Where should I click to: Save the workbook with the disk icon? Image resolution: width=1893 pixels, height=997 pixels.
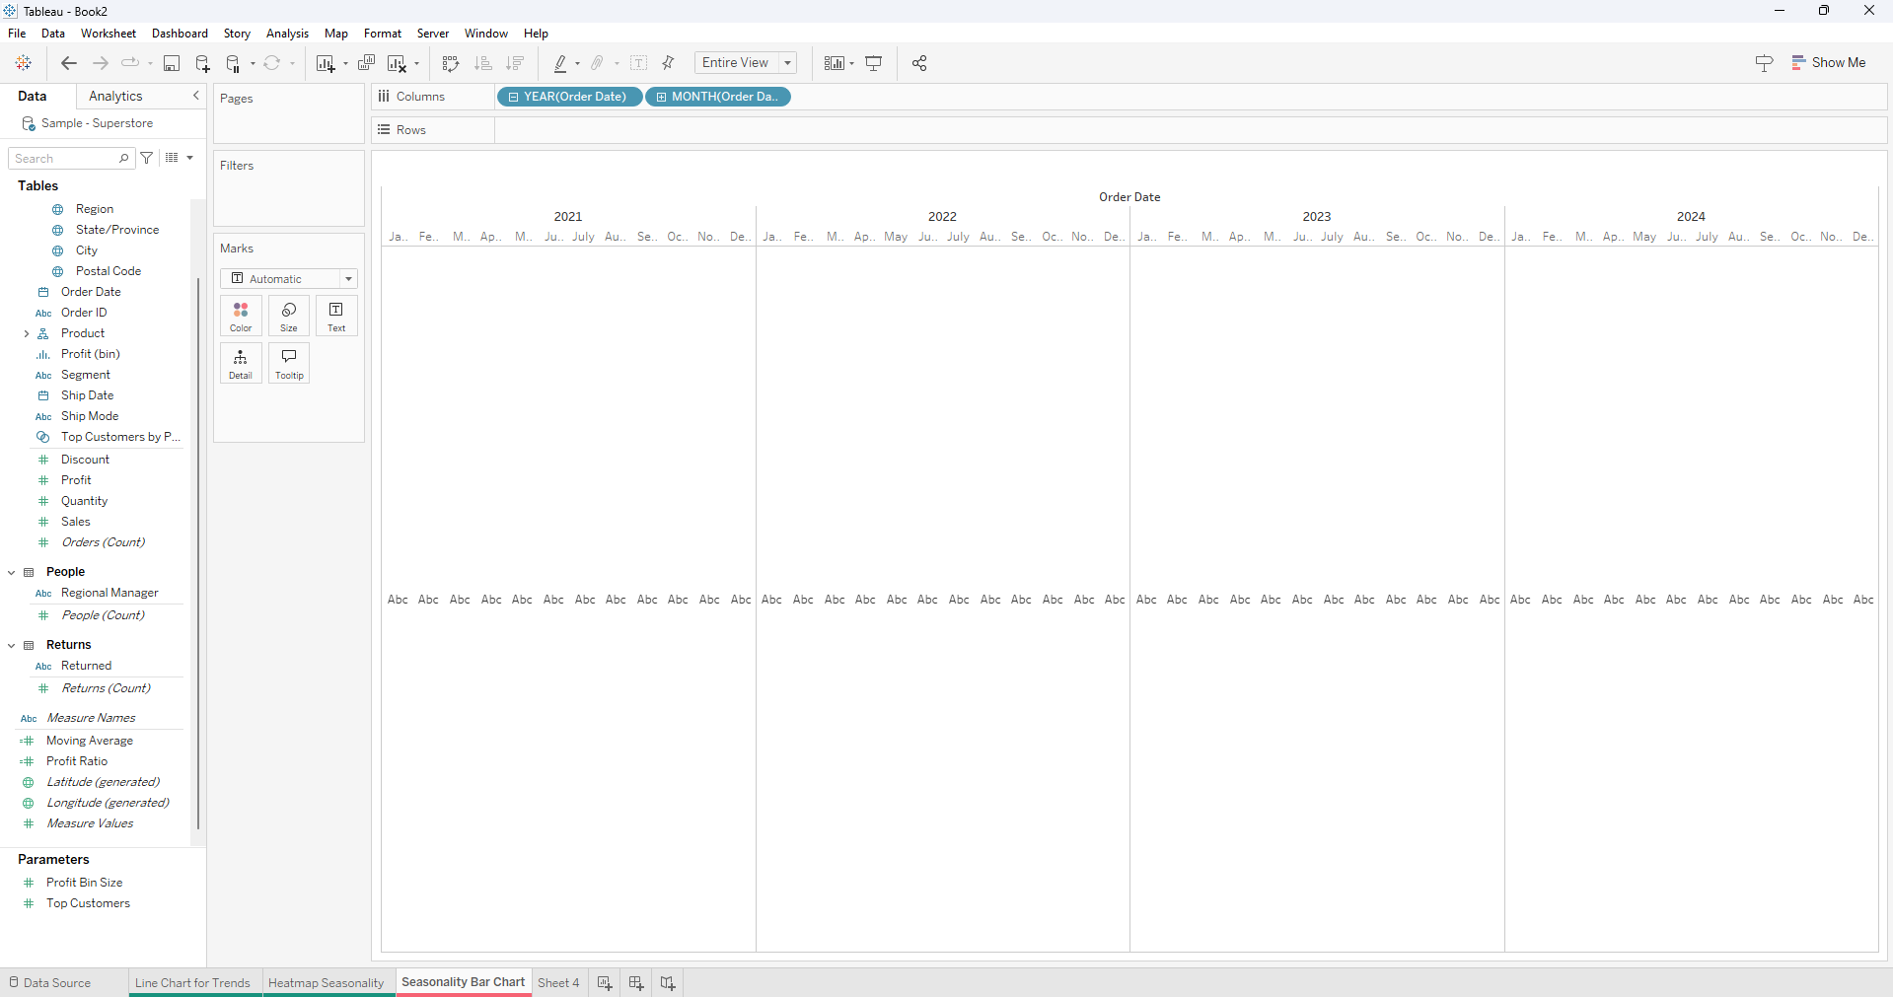(x=172, y=63)
